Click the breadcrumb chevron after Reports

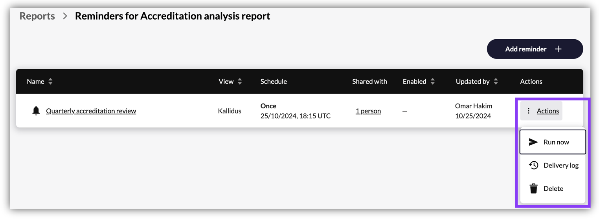click(x=65, y=16)
